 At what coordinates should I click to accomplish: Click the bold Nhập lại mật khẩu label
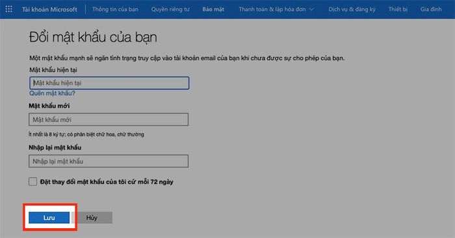tap(55, 148)
